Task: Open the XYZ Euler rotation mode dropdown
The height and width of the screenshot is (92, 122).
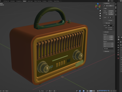Action: pyautogui.click(x=109, y=49)
